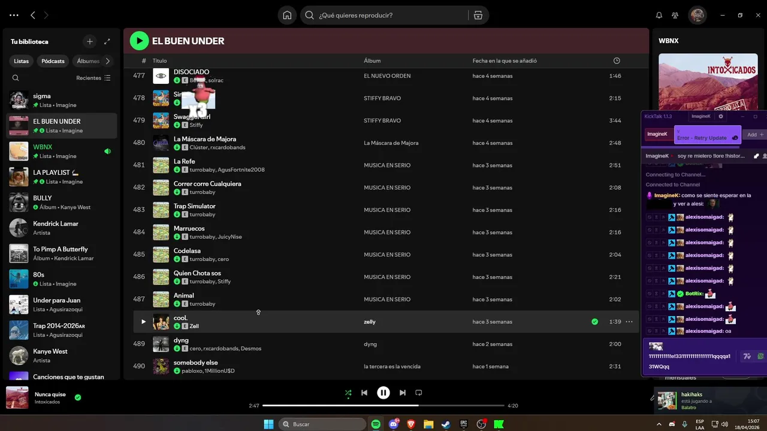Open the user profile avatar
Viewport: 767px width, 431px height.
697,15
